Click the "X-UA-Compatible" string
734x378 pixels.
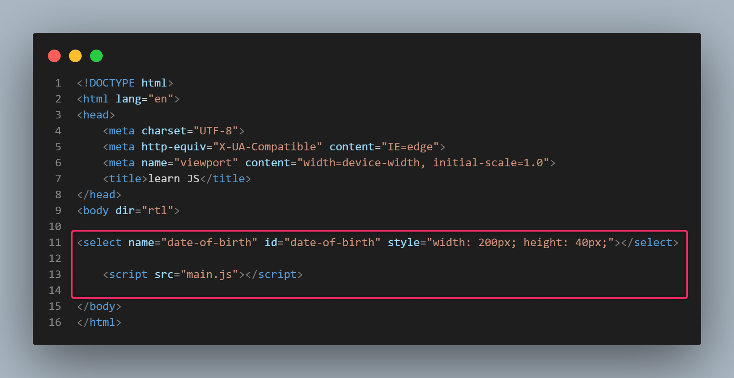click(268, 147)
